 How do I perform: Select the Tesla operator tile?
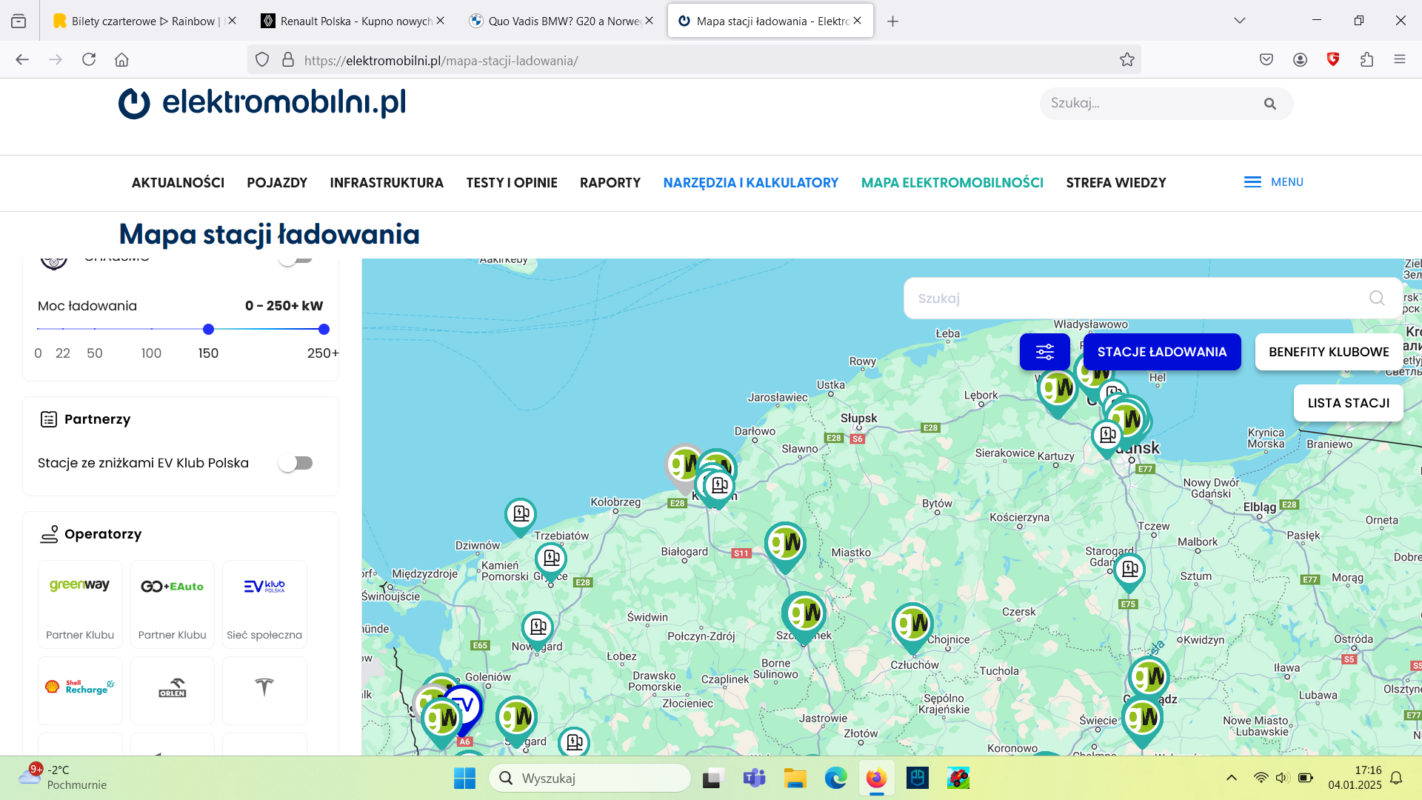pyautogui.click(x=264, y=690)
